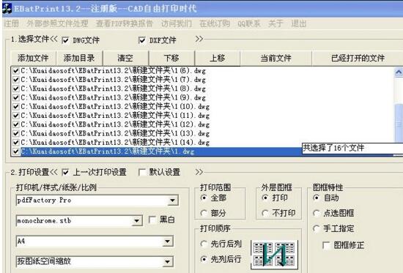Click the 退出 menu item
This screenshot has width=403, height=273.
pyautogui.click(x=298, y=23)
